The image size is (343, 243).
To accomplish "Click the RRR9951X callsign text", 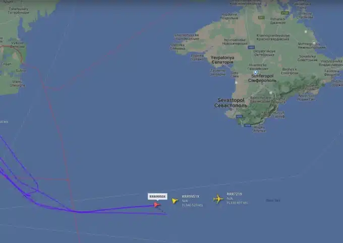I will point(191,197).
